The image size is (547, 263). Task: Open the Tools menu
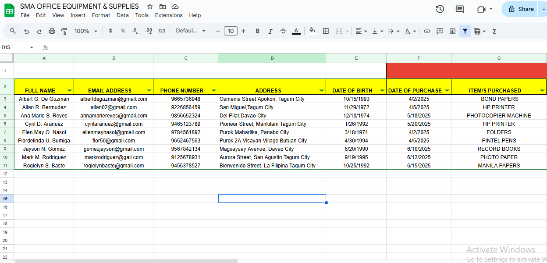(x=142, y=15)
